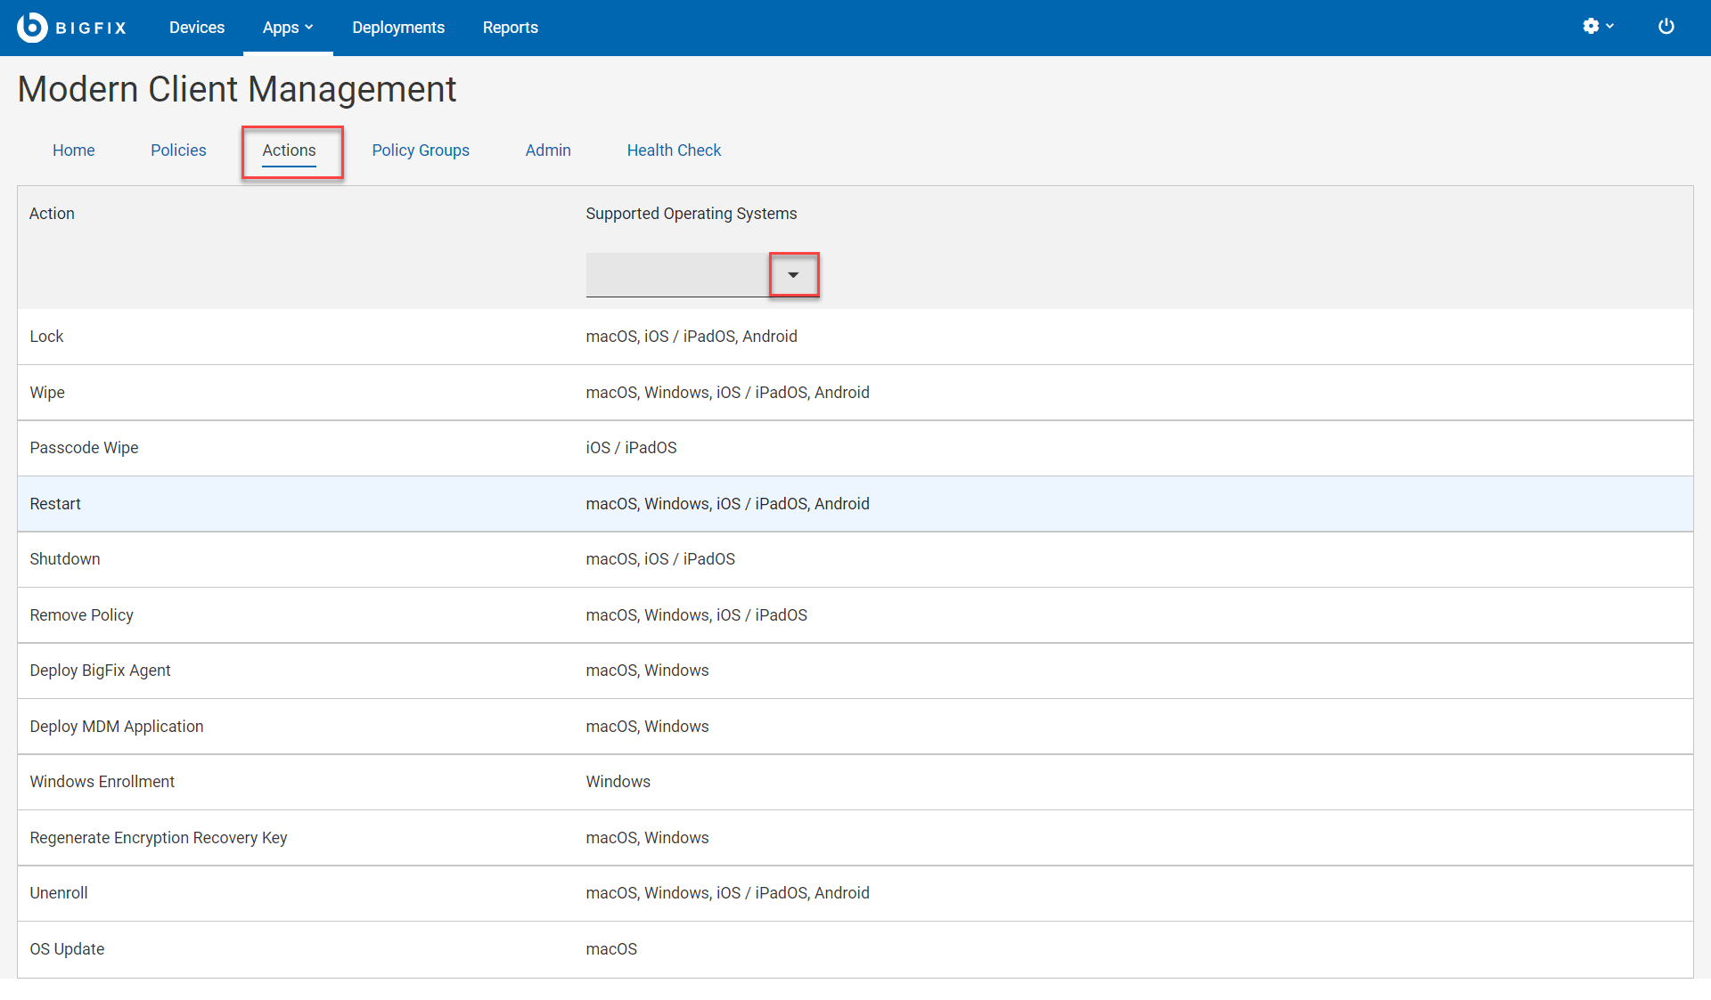Image resolution: width=1711 pixels, height=1000 pixels.
Task: Choose the Passcode Wipe action
Action: pos(84,448)
